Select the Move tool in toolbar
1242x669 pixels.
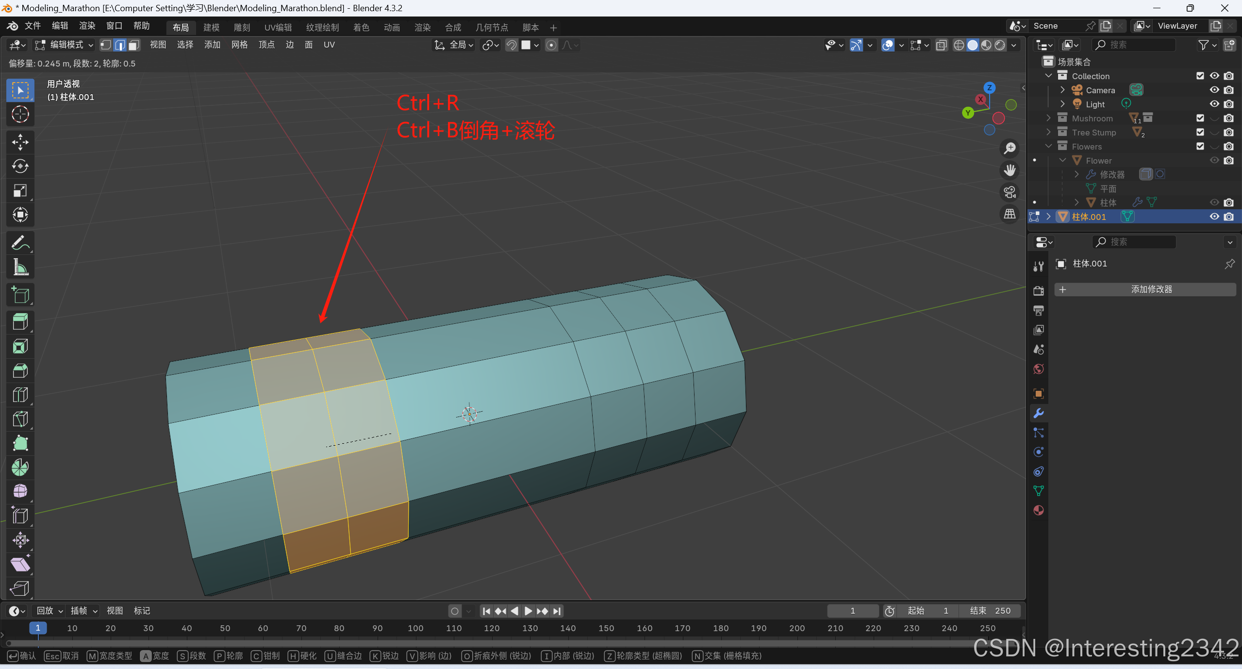click(x=20, y=142)
